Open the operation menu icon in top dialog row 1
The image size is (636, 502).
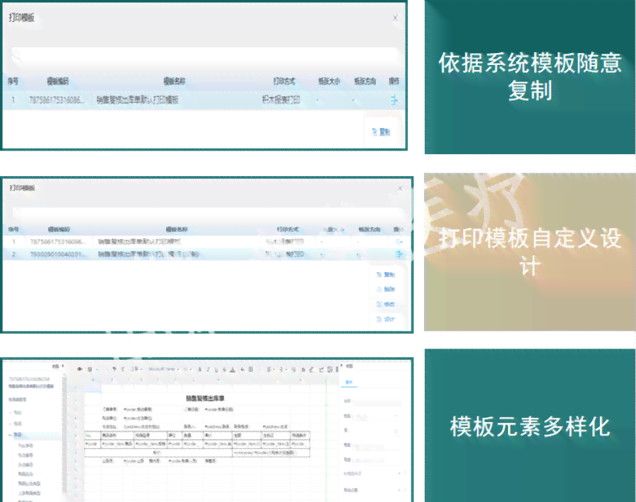(x=394, y=100)
